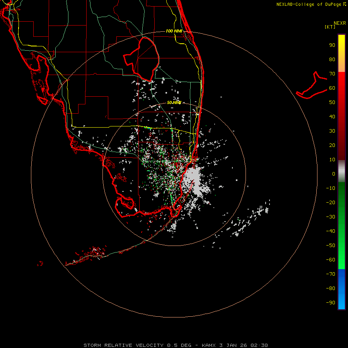
Task: Click the -40 value on velocity scale
Action: point(331,231)
